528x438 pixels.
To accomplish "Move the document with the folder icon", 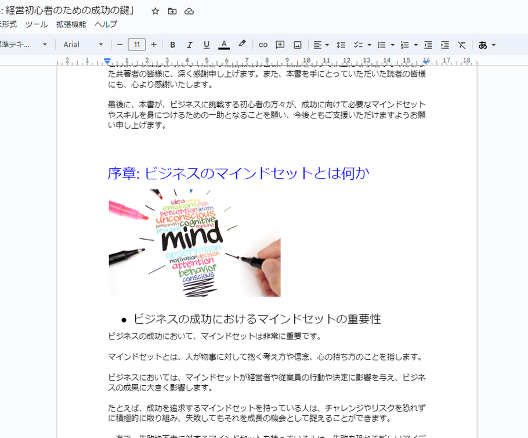I will coord(172,11).
